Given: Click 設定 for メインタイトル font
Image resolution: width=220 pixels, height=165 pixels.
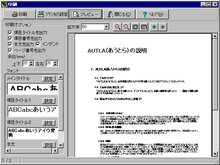Looking at the screenshot, I should coord(49,79).
